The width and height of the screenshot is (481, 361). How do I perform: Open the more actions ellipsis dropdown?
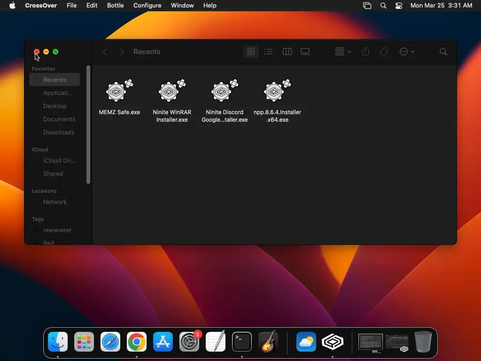point(407,52)
